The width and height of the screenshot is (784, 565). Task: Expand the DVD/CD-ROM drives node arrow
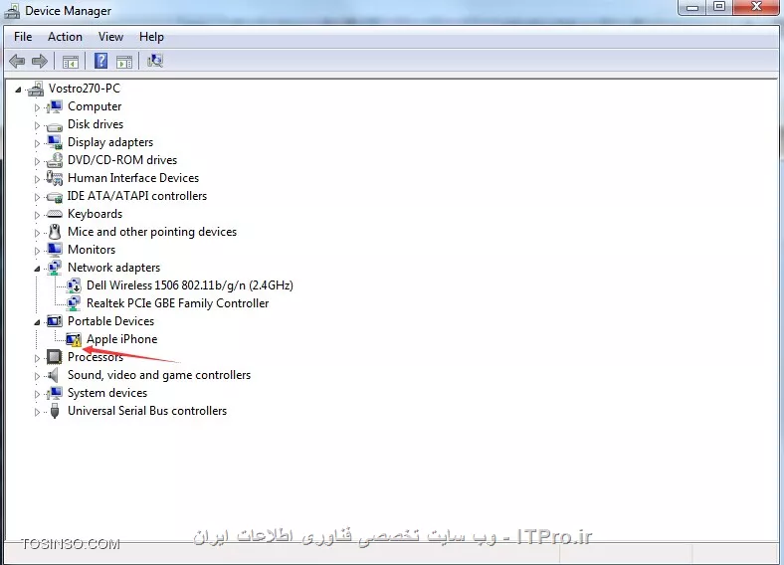[37, 161]
